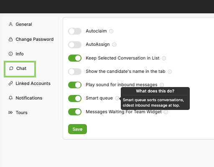The width and height of the screenshot is (214, 167).
Task: Toggle Show the candidate's name in the tab
Action: click(x=75, y=72)
